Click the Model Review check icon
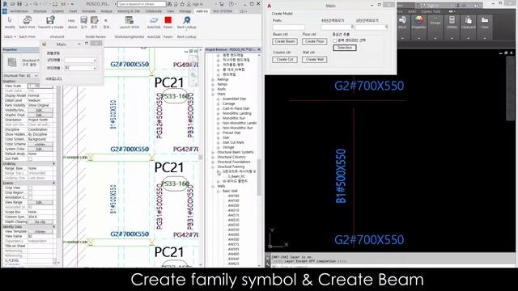518x291 pixels. (84, 20)
